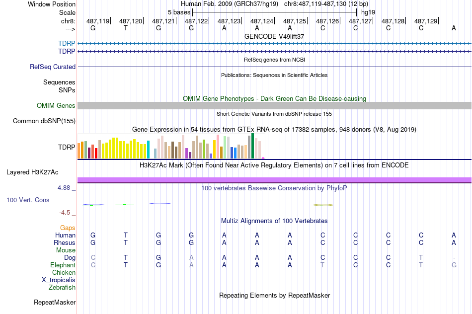Click the Scale row label
This screenshot has width=472, height=314.
coord(67,12)
